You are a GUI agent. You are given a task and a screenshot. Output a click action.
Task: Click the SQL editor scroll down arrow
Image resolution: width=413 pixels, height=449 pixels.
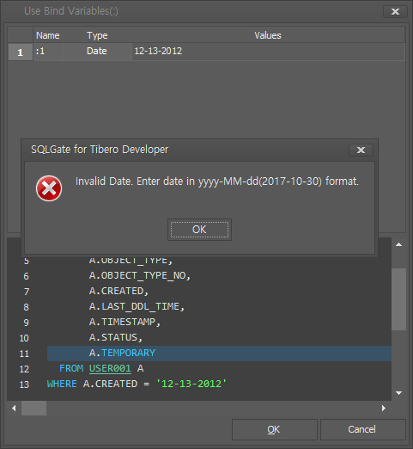tap(398, 393)
